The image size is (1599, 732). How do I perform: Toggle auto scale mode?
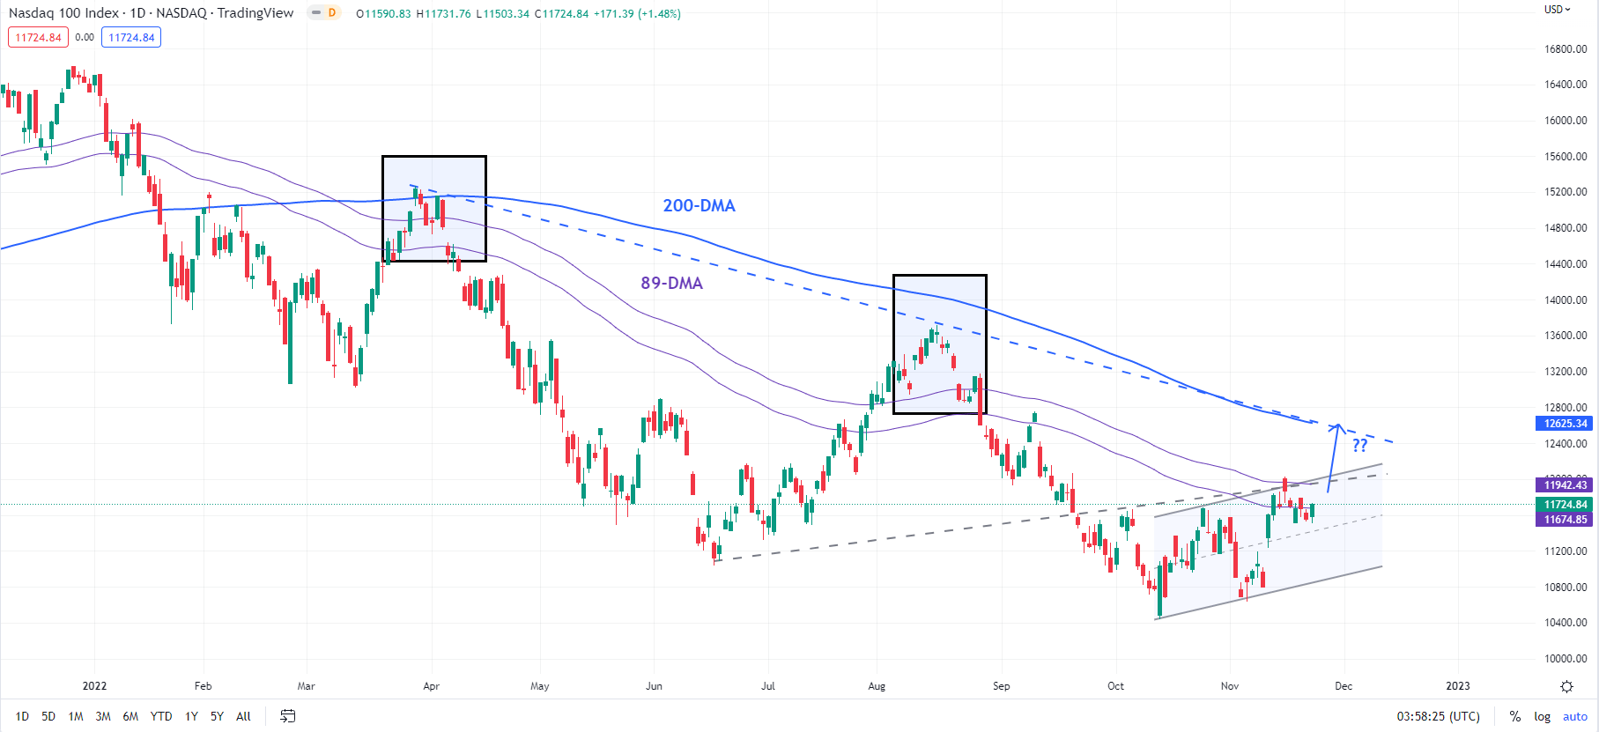pyautogui.click(x=1575, y=716)
